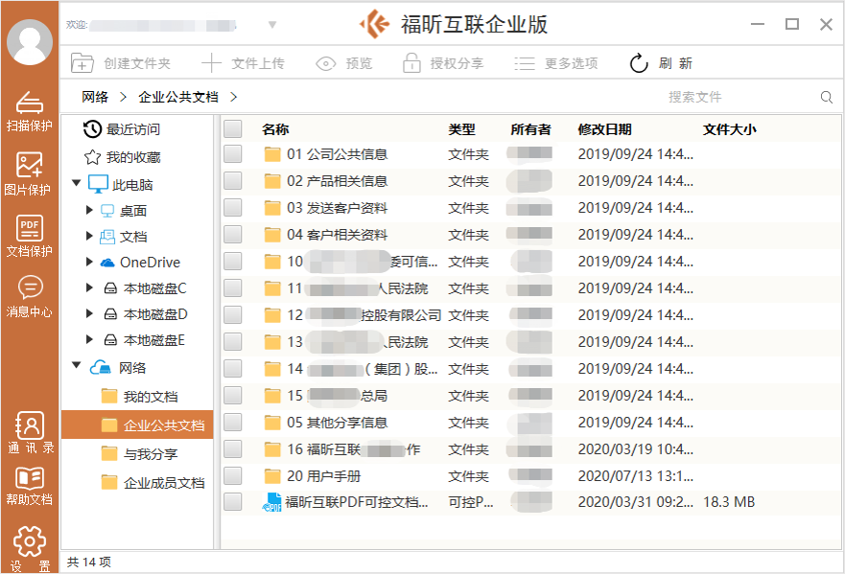
Task: Sort by 类型 column header
Action: pos(462,129)
